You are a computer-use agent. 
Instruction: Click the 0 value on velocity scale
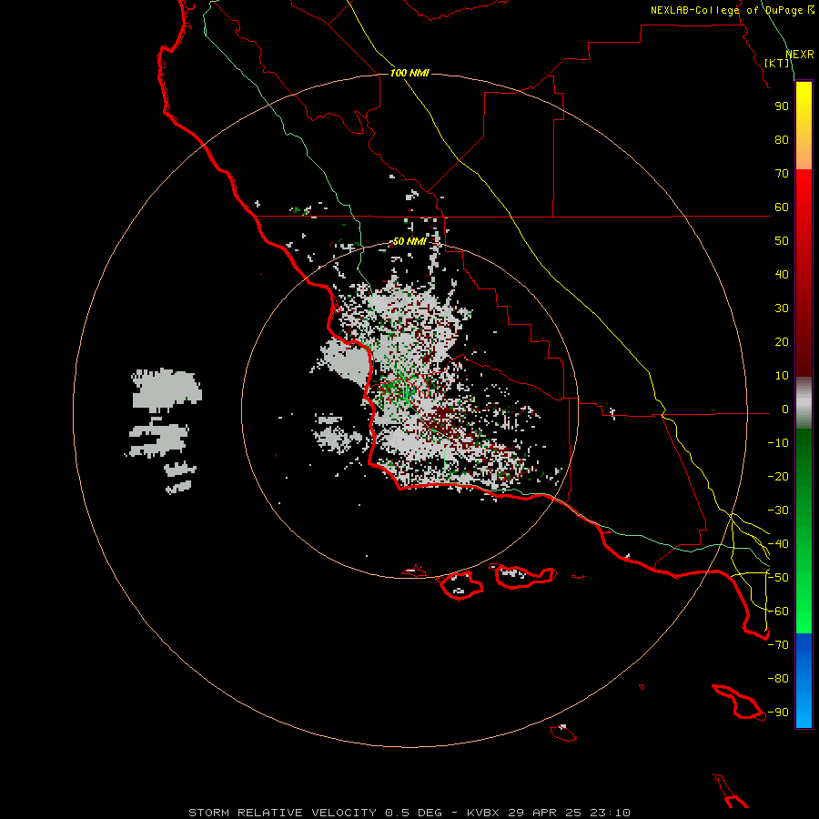785,409
